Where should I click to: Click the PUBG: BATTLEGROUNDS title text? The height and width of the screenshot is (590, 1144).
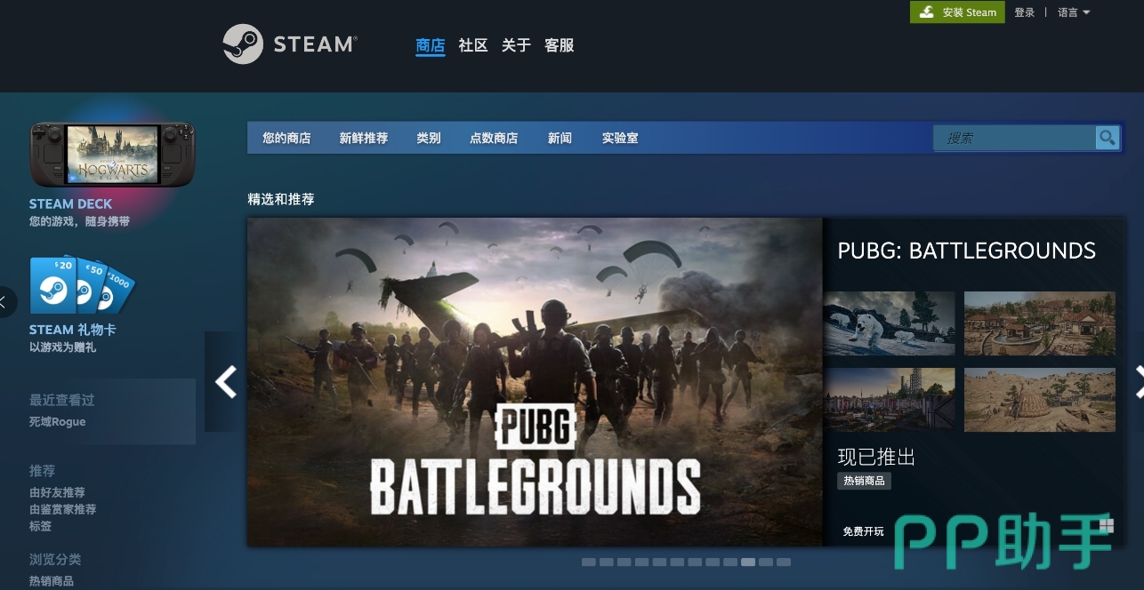click(966, 251)
